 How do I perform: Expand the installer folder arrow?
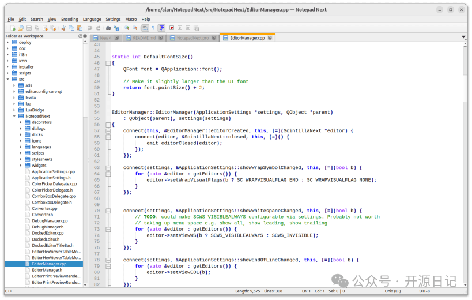tap(8, 67)
